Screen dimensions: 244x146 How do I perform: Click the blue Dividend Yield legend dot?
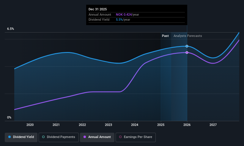(10, 137)
